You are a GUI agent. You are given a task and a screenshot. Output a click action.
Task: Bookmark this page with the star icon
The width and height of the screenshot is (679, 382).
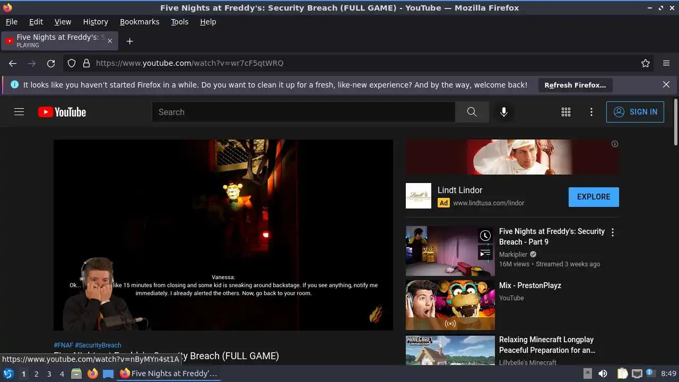click(646, 63)
